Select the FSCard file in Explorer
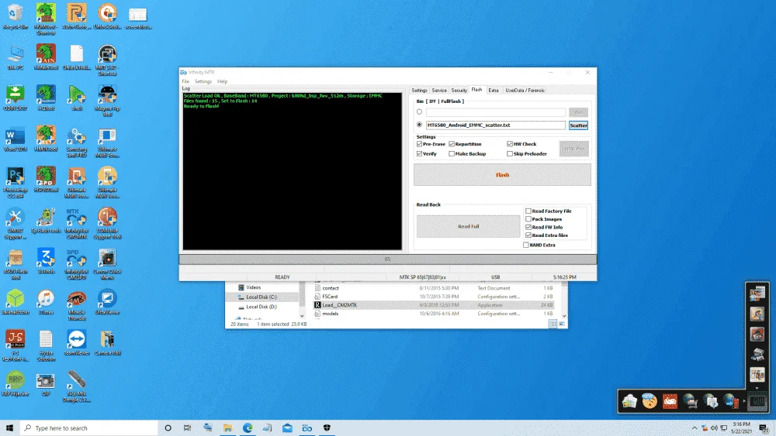Viewport: 776px width, 436px height. pyautogui.click(x=434, y=297)
